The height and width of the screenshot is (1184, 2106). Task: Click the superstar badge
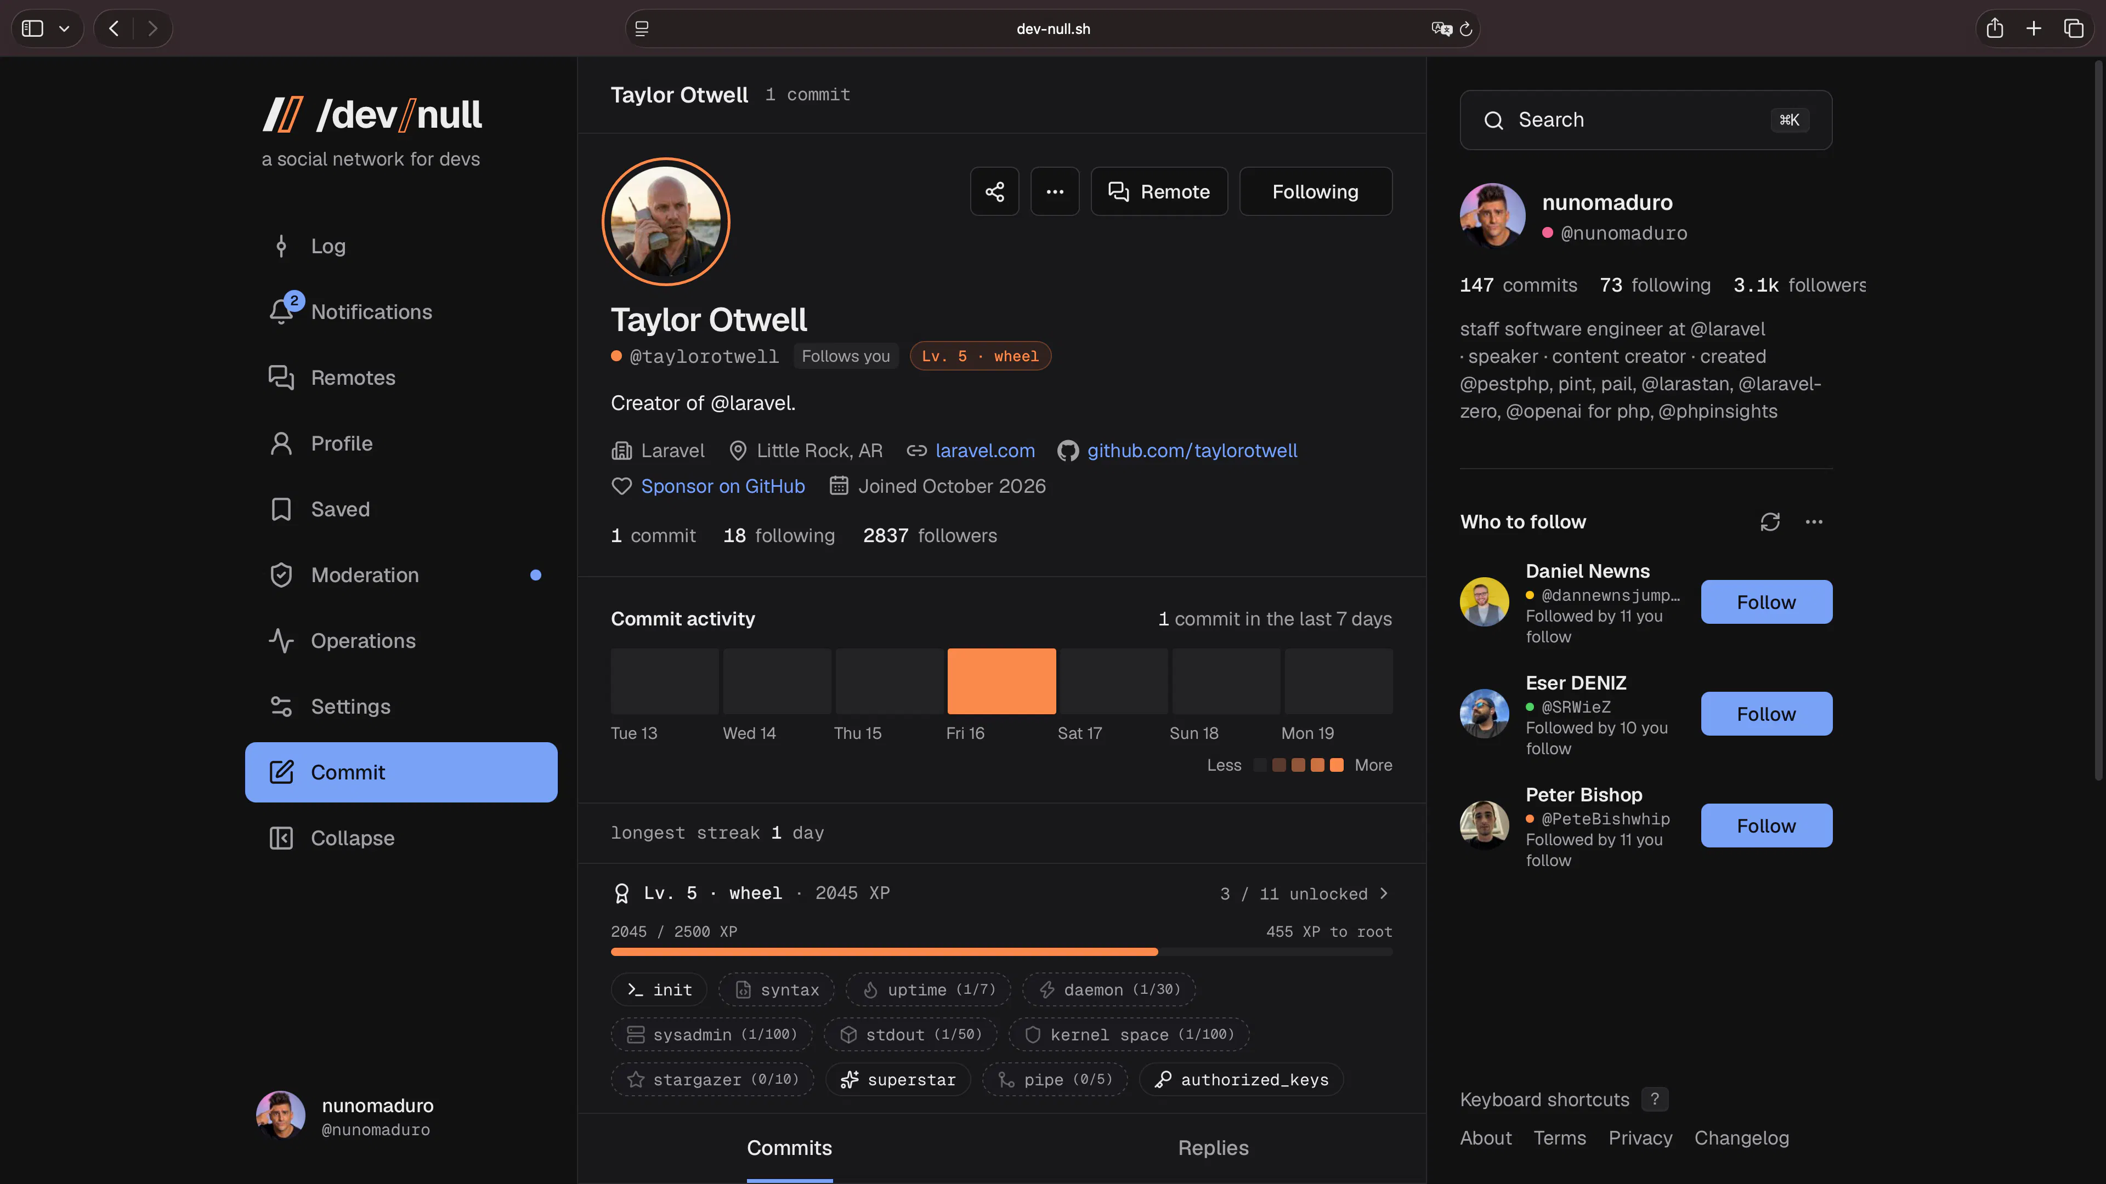[898, 1079]
